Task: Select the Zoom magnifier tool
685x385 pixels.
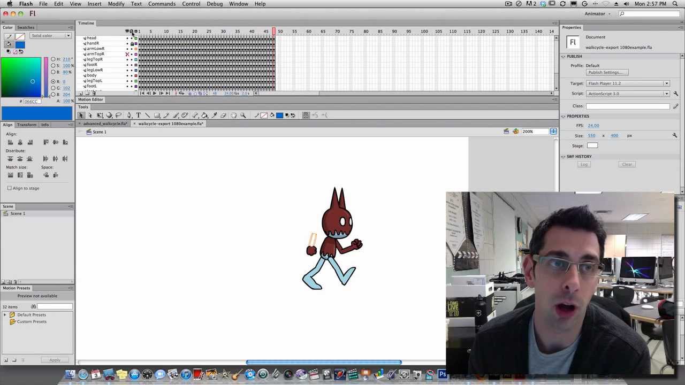Action: point(243,115)
